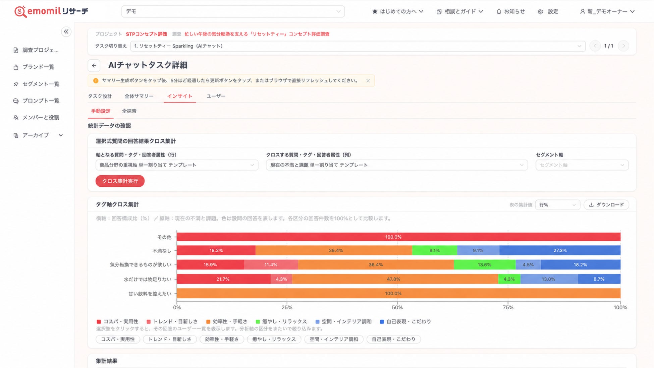Screen dimensions: 654x368
Task: Toggle 自己表現・こだわり legend item
Action: pyautogui.click(x=405, y=321)
